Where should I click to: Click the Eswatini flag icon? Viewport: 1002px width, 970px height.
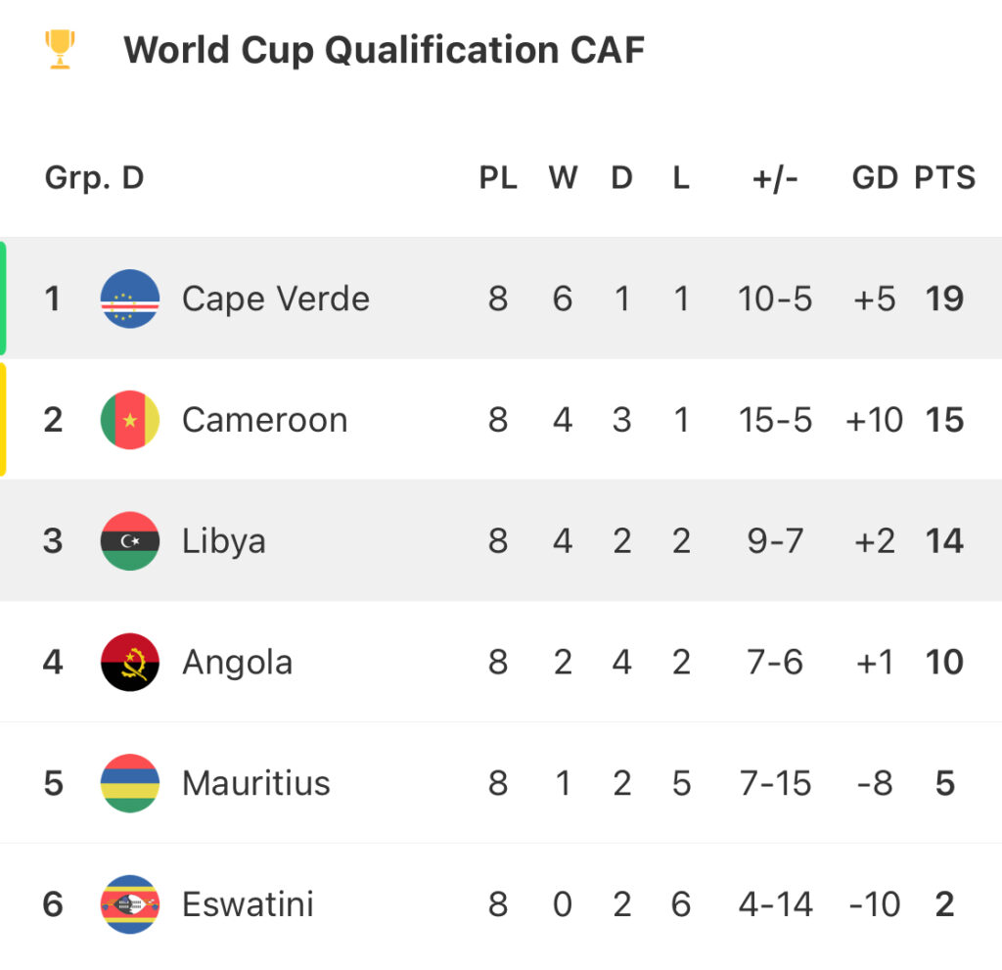130,904
